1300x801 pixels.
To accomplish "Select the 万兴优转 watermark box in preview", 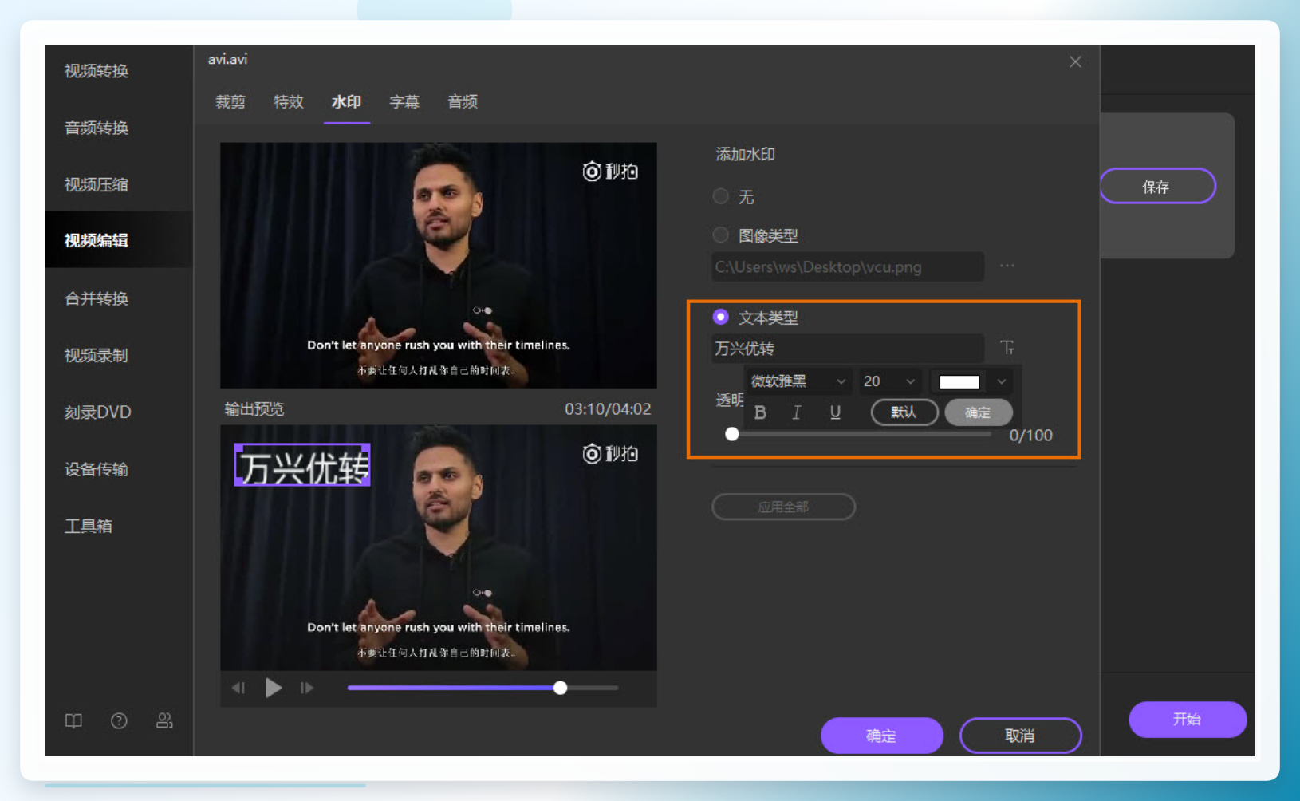I will [302, 465].
